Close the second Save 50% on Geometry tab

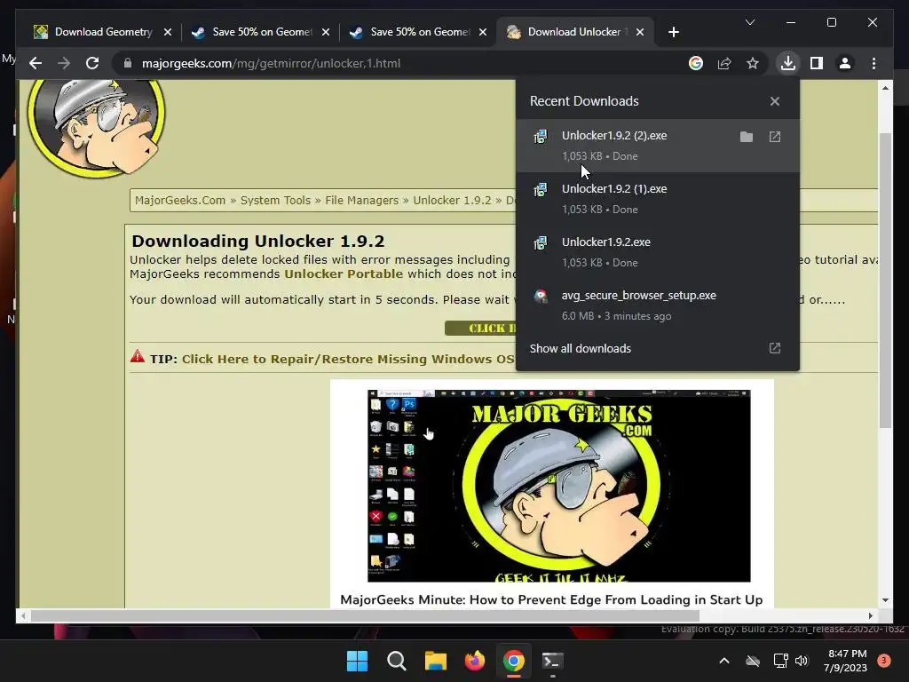pyautogui.click(x=483, y=32)
